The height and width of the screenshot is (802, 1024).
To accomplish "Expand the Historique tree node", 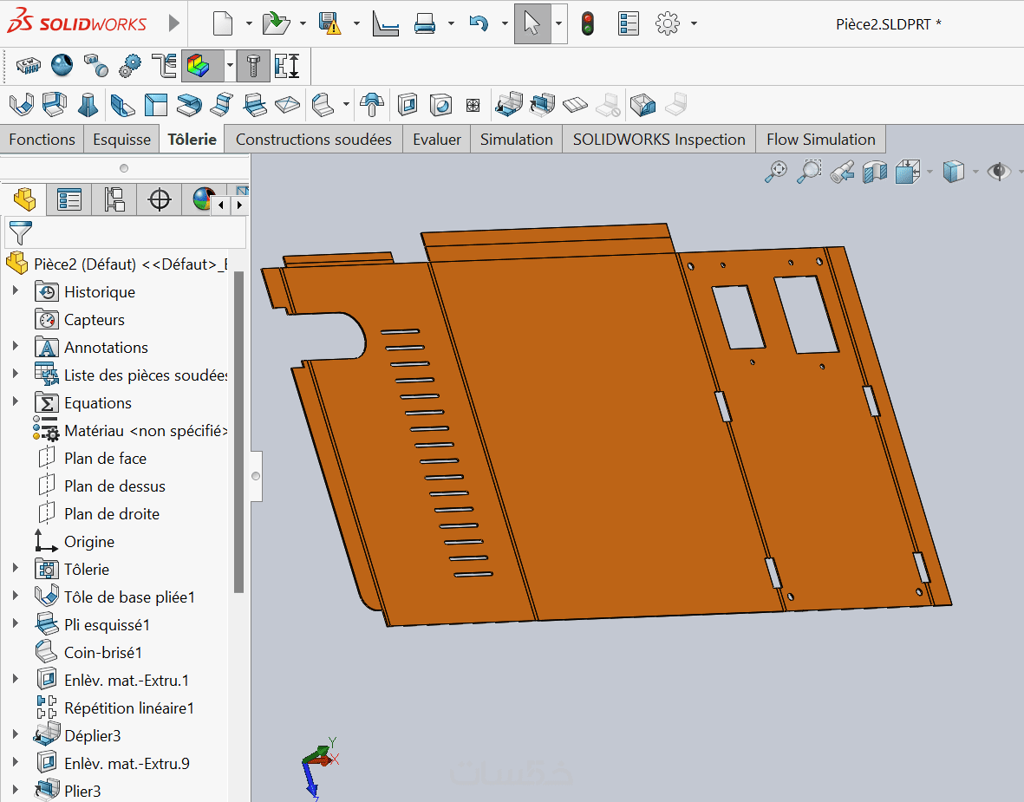I will click(x=15, y=291).
